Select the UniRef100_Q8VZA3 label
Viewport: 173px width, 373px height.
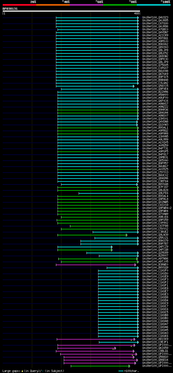(155, 47)
